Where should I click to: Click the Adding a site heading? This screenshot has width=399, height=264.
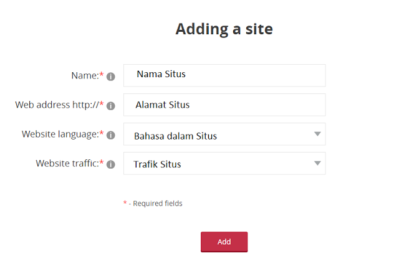(x=224, y=29)
